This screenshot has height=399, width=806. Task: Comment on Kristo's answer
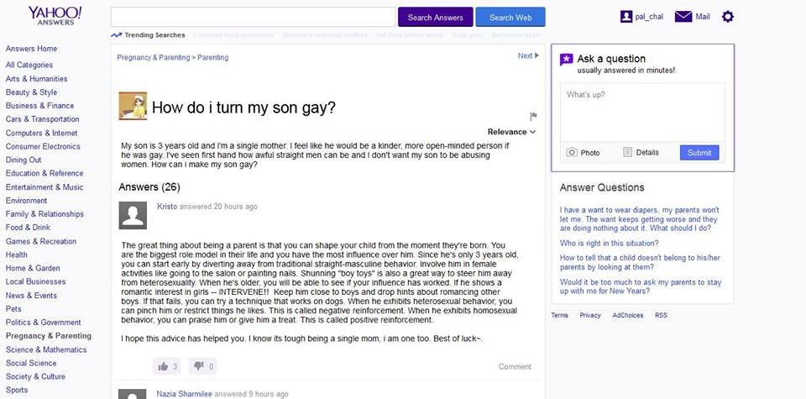(x=515, y=367)
